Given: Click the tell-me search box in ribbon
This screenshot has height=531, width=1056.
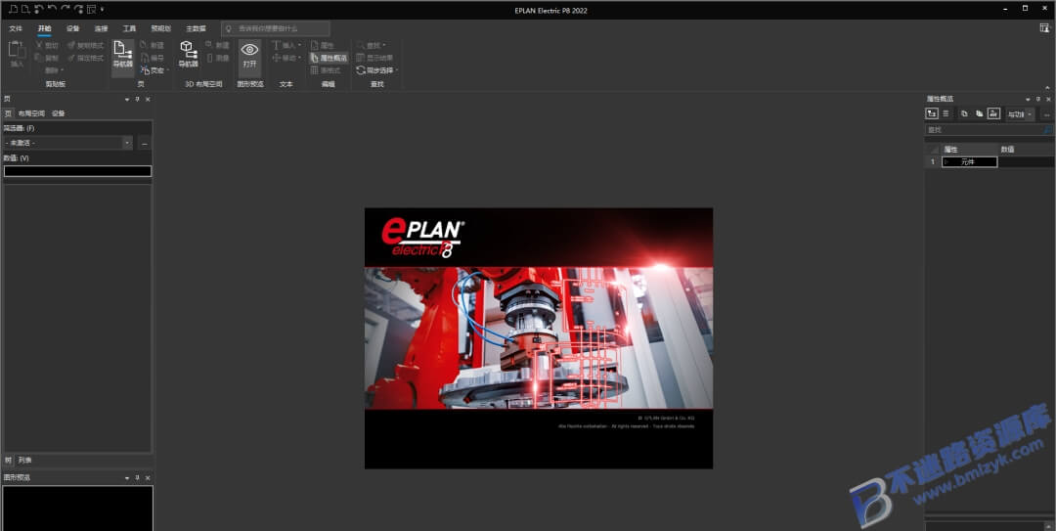Looking at the screenshot, I should [x=276, y=28].
